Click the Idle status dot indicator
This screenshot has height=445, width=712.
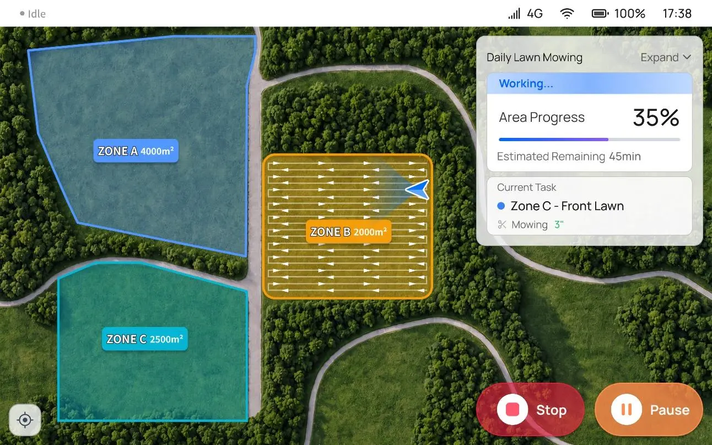(22, 14)
